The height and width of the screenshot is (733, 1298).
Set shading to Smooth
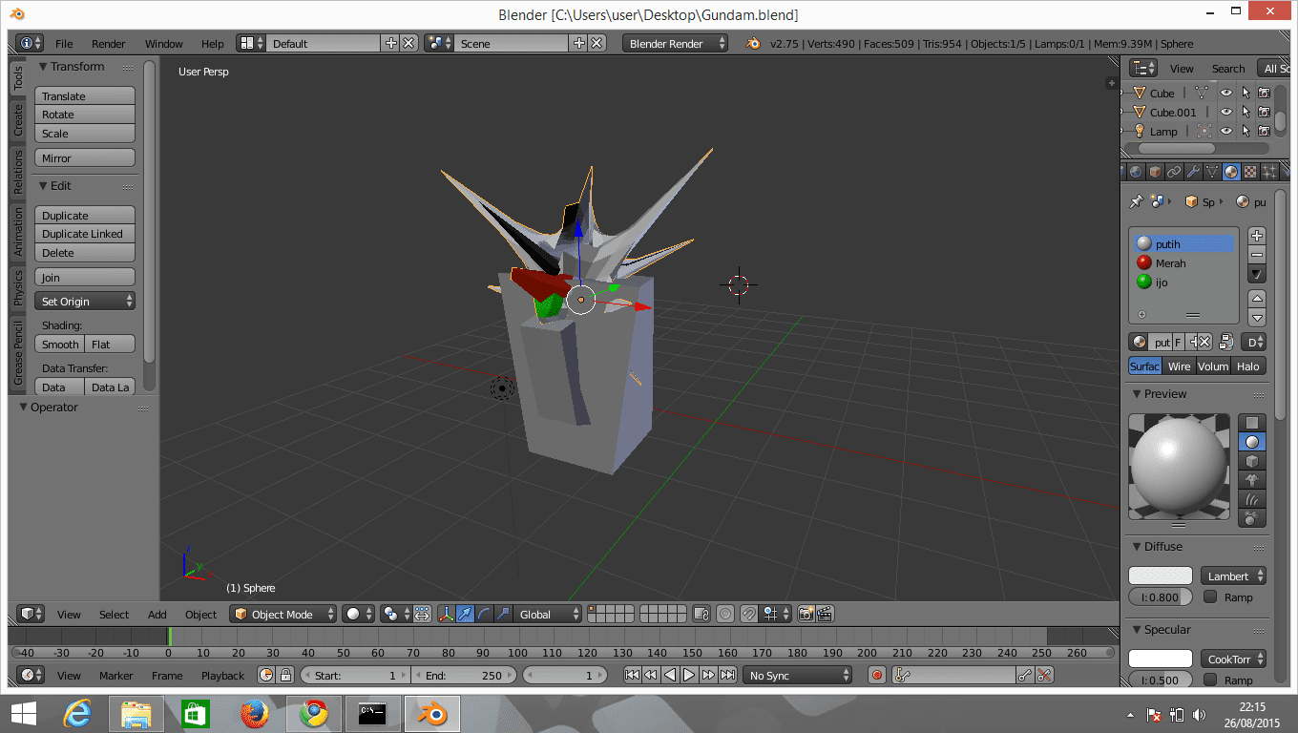click(x=60, y=345)
